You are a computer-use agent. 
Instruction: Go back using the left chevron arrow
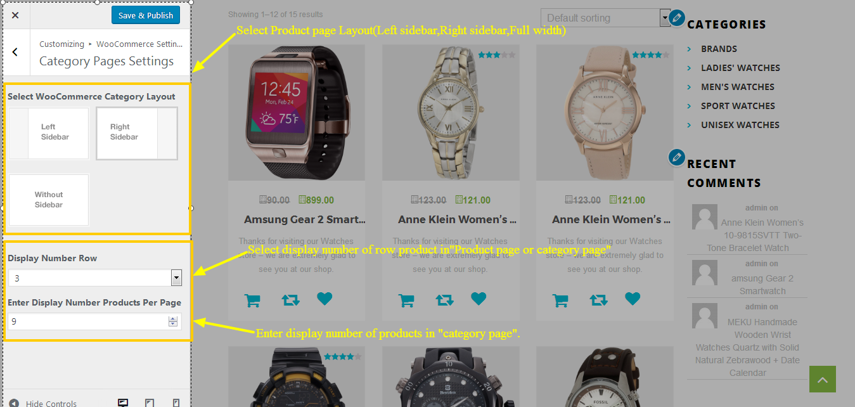(15, 52)
